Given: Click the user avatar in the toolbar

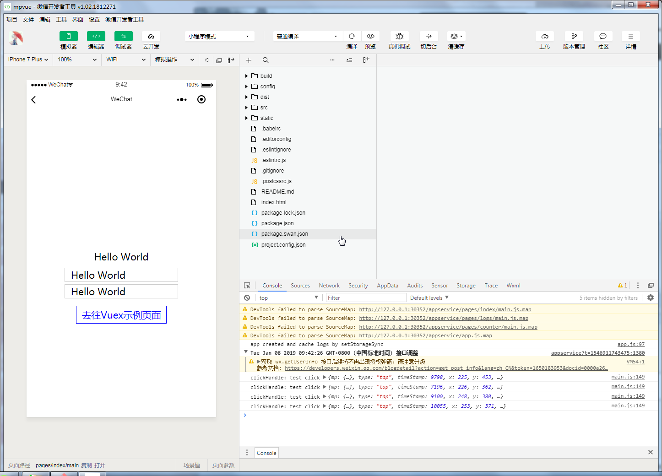Looking at the screenshot, I should (16, 38).
